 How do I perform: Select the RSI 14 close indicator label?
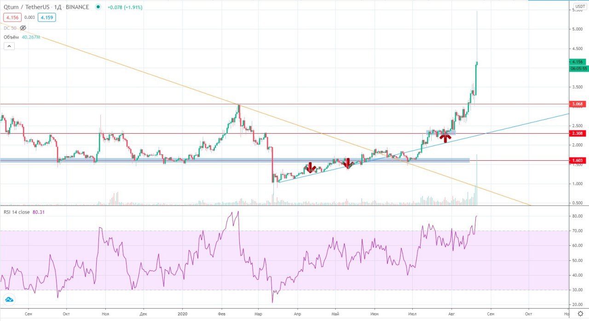point(17,212)
